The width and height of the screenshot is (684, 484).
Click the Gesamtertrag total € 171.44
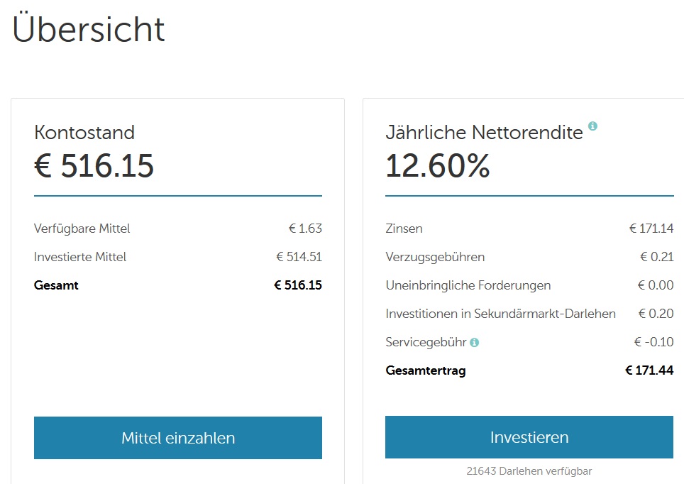[x=649, y=370]
